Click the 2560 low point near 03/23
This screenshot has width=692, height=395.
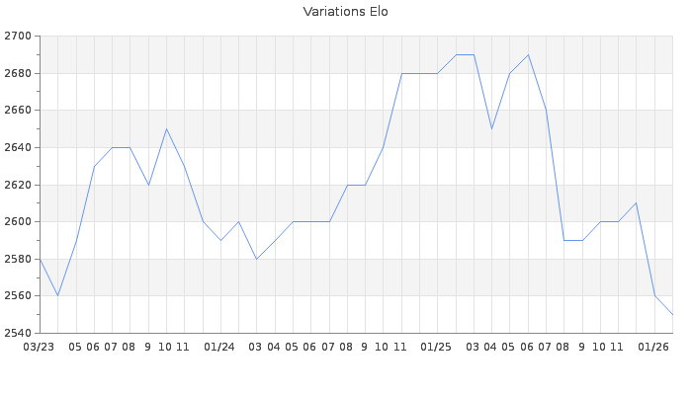point(57,295)
